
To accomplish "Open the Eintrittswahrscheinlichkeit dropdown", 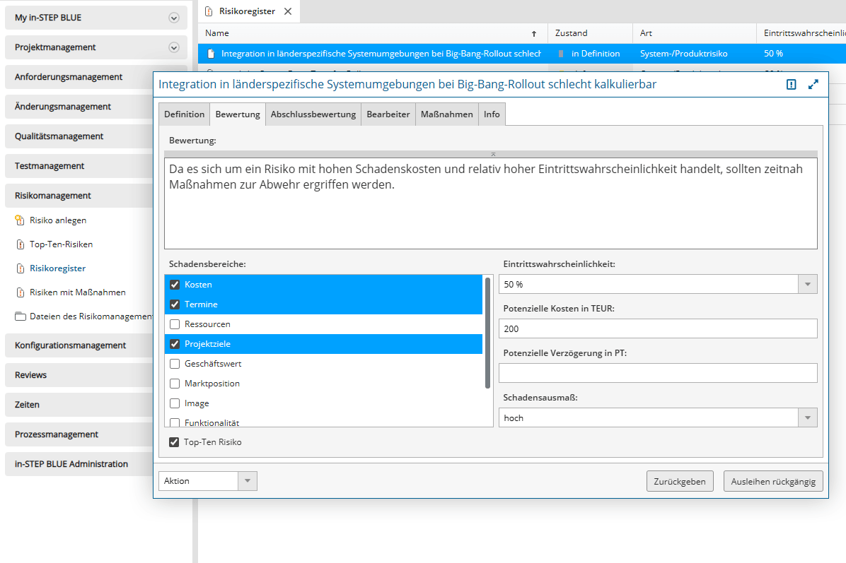I will [807, 284].
